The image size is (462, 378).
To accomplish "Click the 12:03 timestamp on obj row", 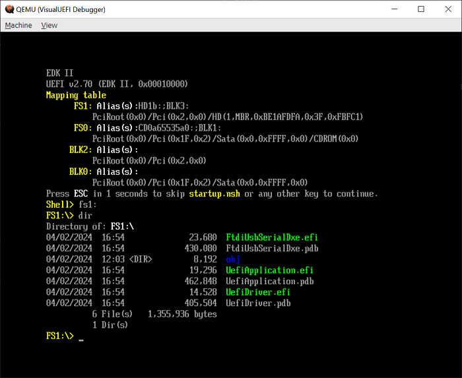I will [x=113, y=259].
